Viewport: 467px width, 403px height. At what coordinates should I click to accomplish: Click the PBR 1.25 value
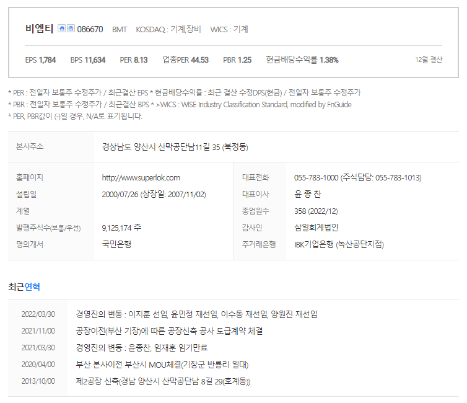tap(237, 60)
